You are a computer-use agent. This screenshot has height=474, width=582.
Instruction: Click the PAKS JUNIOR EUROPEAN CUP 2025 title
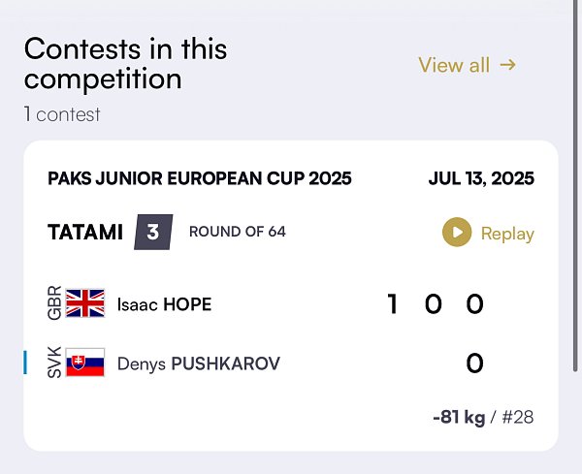[x=199, y=178]
